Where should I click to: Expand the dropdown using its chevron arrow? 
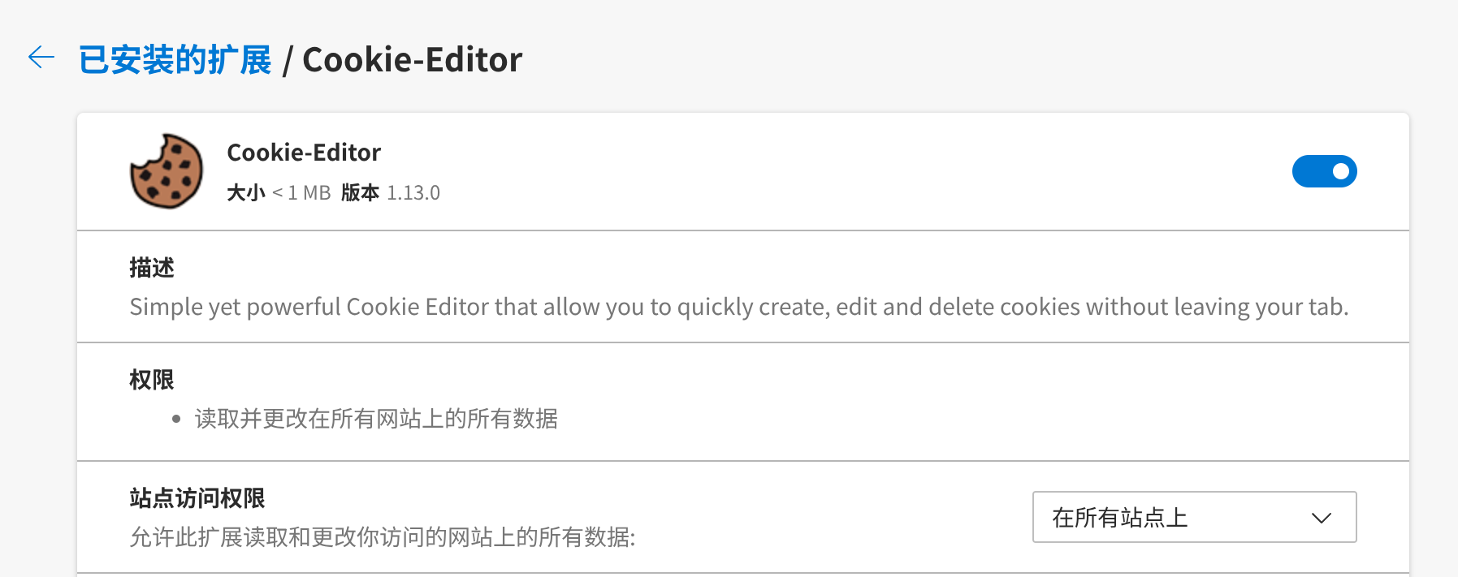click(1322, 518)
